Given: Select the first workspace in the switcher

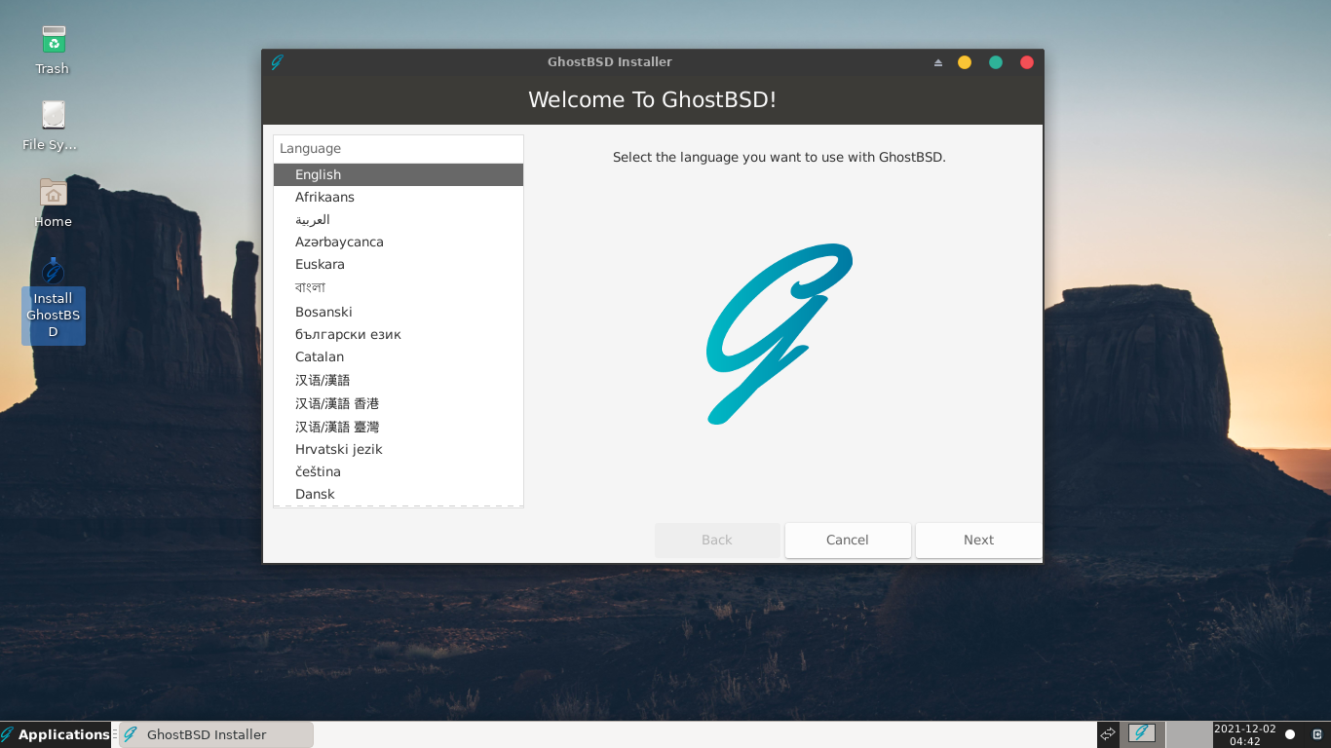Looking at the screenshot, I should coord(1142,733).
